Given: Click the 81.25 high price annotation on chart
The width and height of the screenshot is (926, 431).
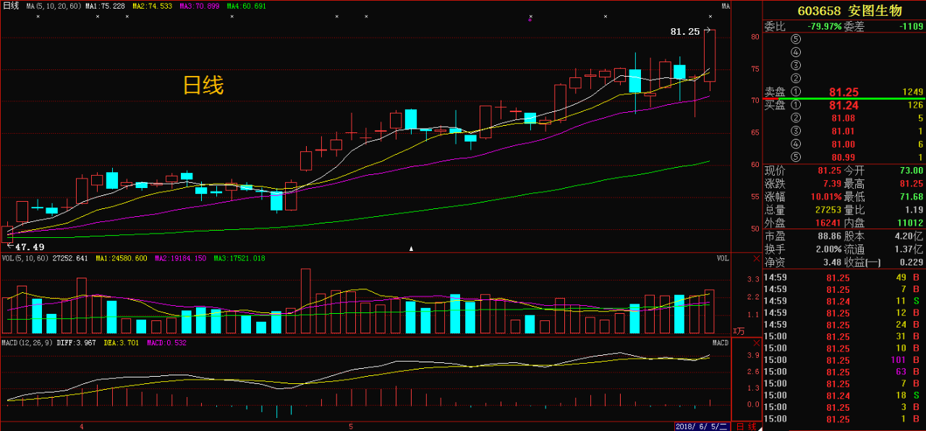Looking at the screenshot, I should pyautogui.click(x=685, y=32).
